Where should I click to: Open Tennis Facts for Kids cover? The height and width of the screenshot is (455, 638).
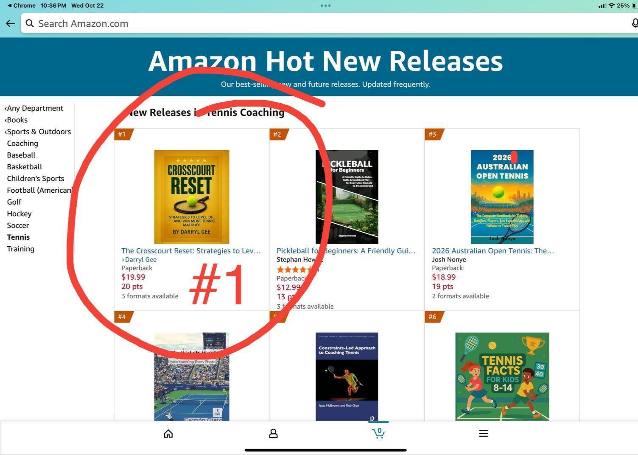502,376
